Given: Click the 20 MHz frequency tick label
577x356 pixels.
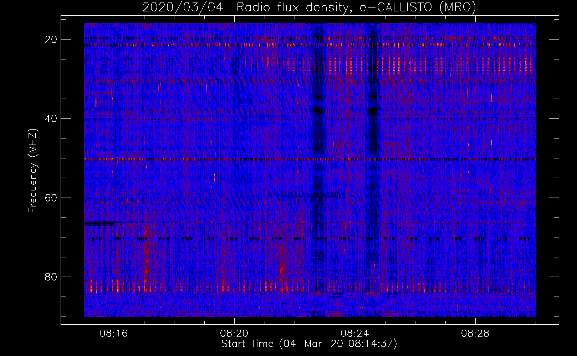Looking at the screenshot, I should [x=51, y=40].
